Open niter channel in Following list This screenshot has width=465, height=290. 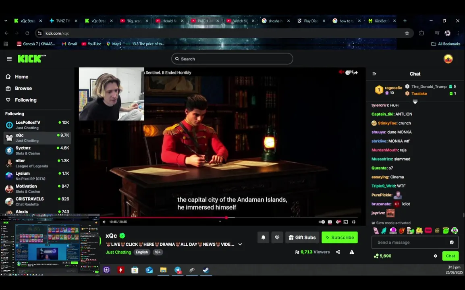coord(37,163)
